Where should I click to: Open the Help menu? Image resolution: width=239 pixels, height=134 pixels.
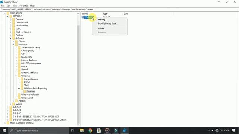[32, 6]
